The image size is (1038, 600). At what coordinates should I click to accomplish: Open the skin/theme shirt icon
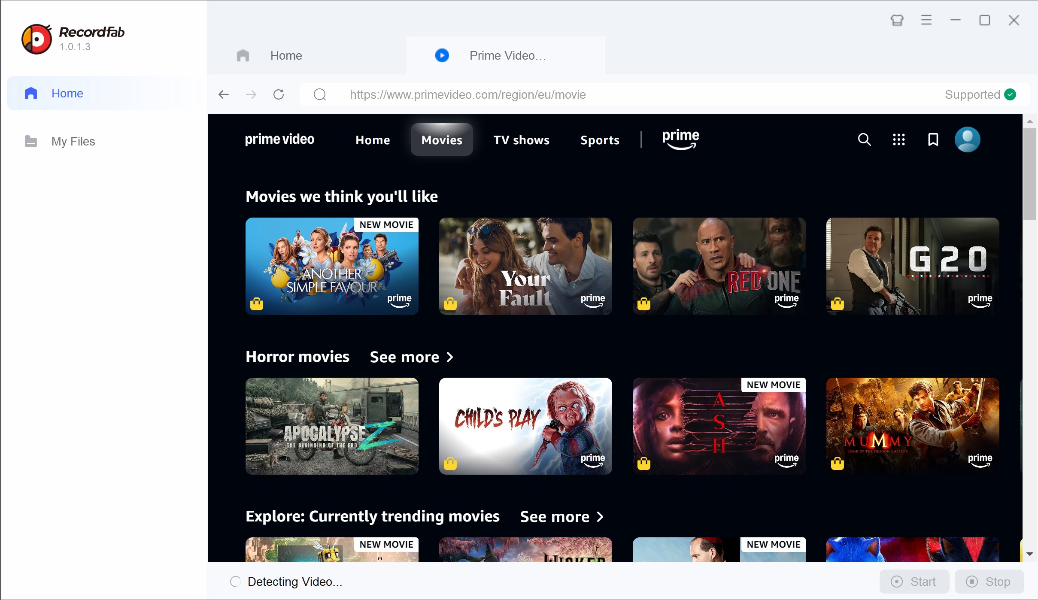(x=897, y=20)
